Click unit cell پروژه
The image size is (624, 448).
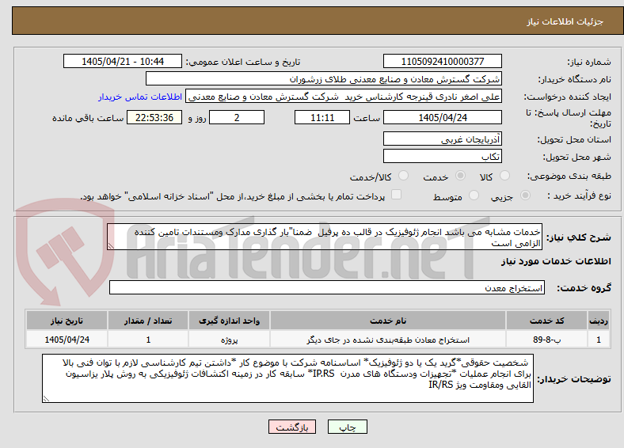pos(229,340)
